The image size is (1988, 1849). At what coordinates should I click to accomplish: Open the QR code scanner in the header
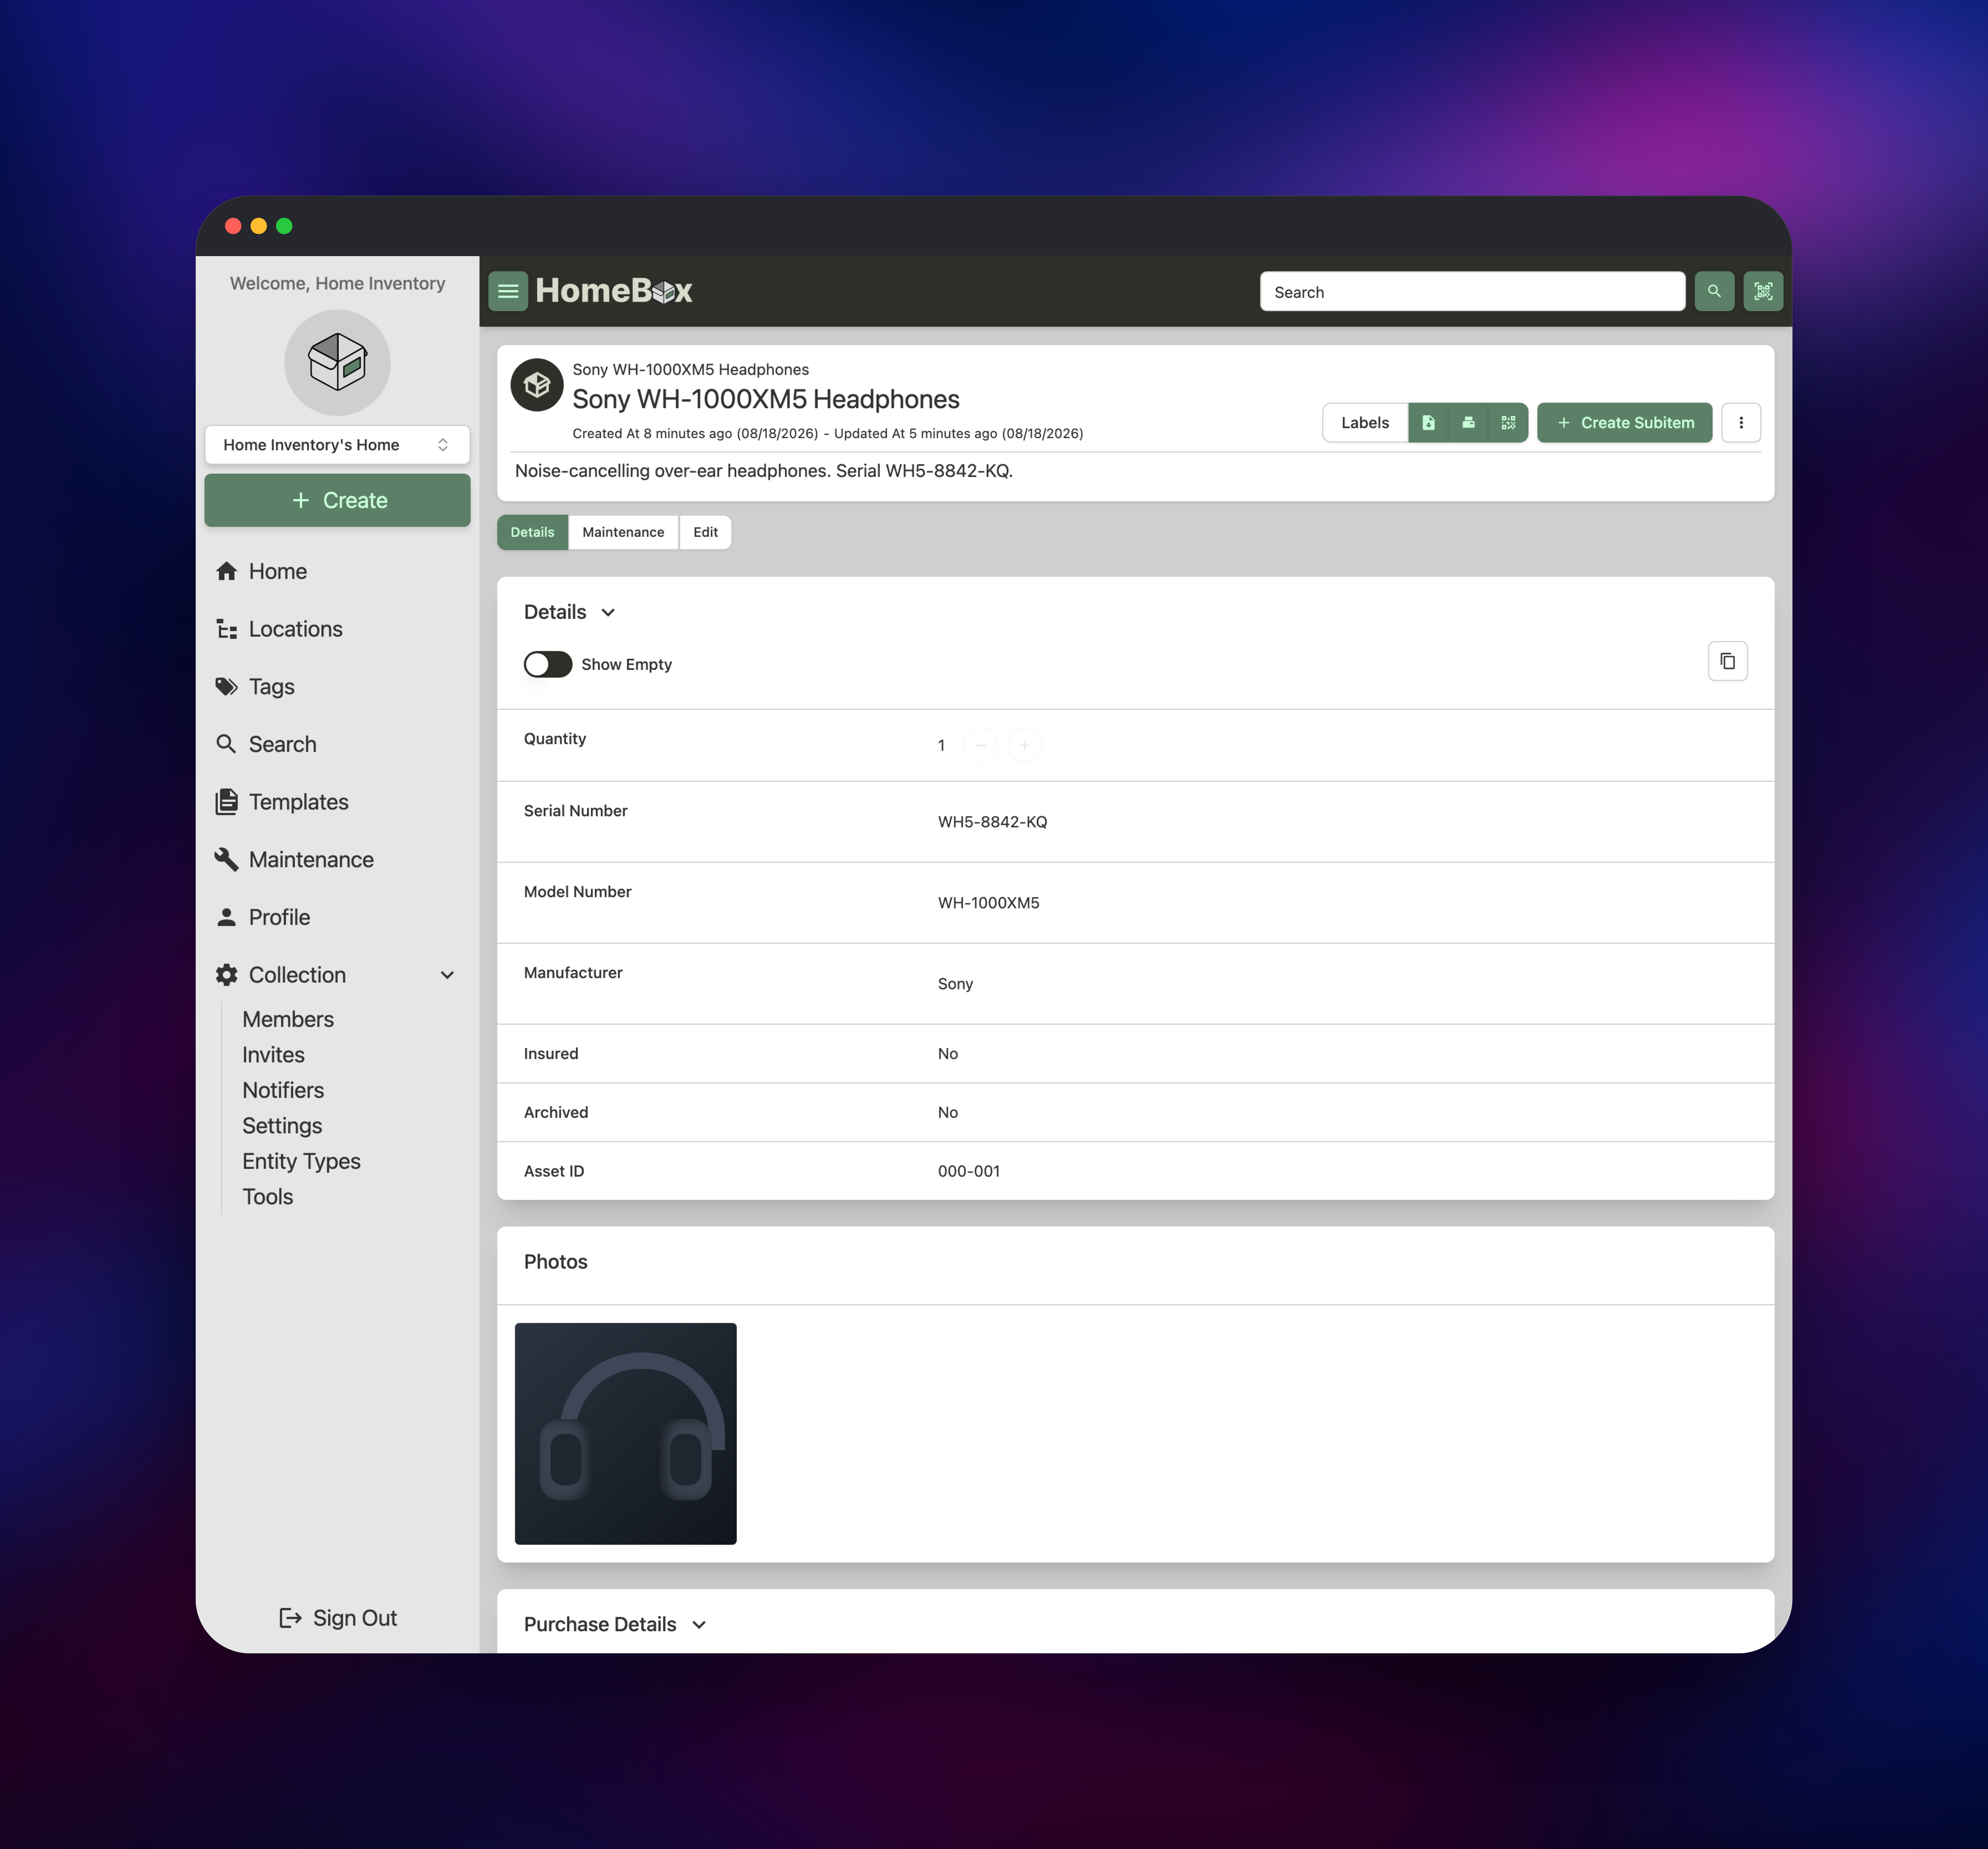pos(1763,291)
